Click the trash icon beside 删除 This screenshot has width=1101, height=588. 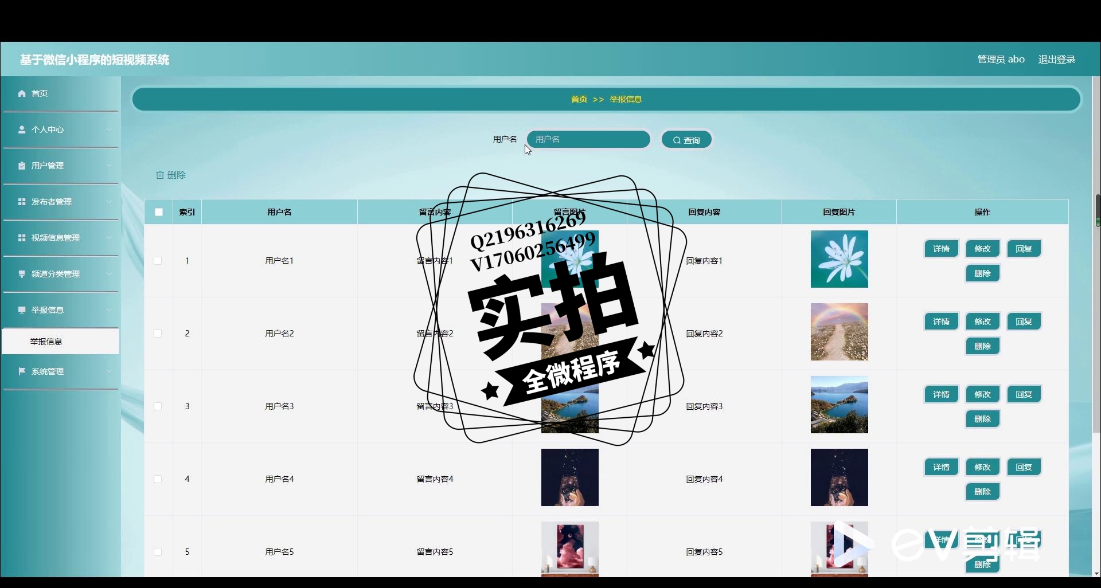[x=160, y=175]
